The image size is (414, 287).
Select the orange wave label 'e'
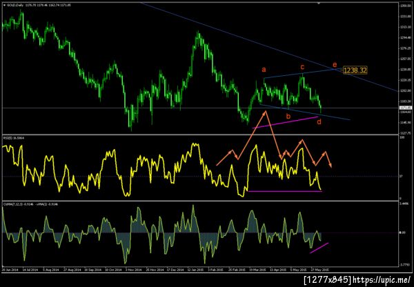(x=335, y=65)
